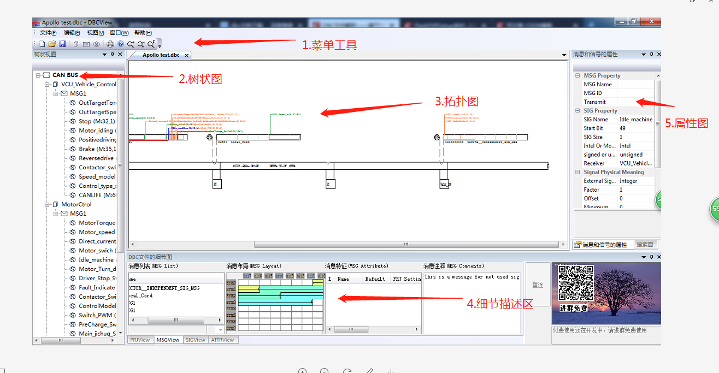Image resolution: width=719 pixels, height=373 pixels.
Task: Open a DBC file via the folder icon
Action: pos(52,44)
